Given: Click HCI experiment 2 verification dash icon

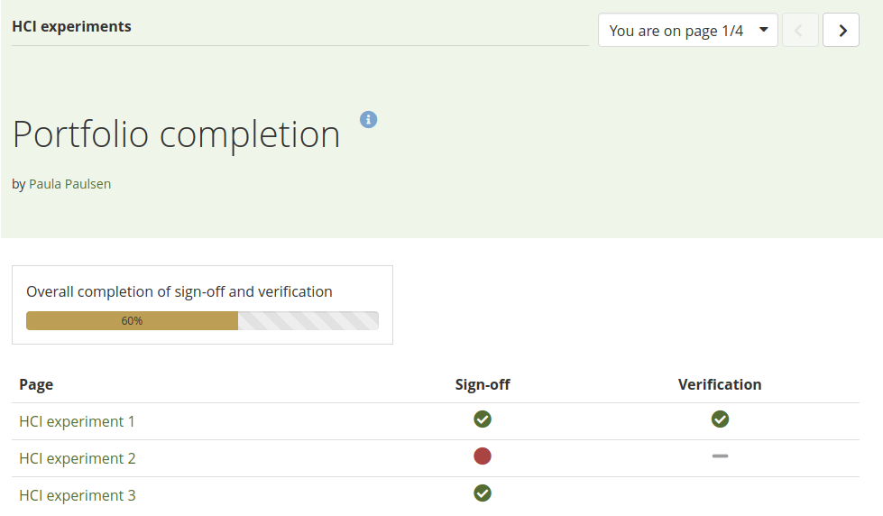Looking at the screenshot, I should (x=720, y=456).
